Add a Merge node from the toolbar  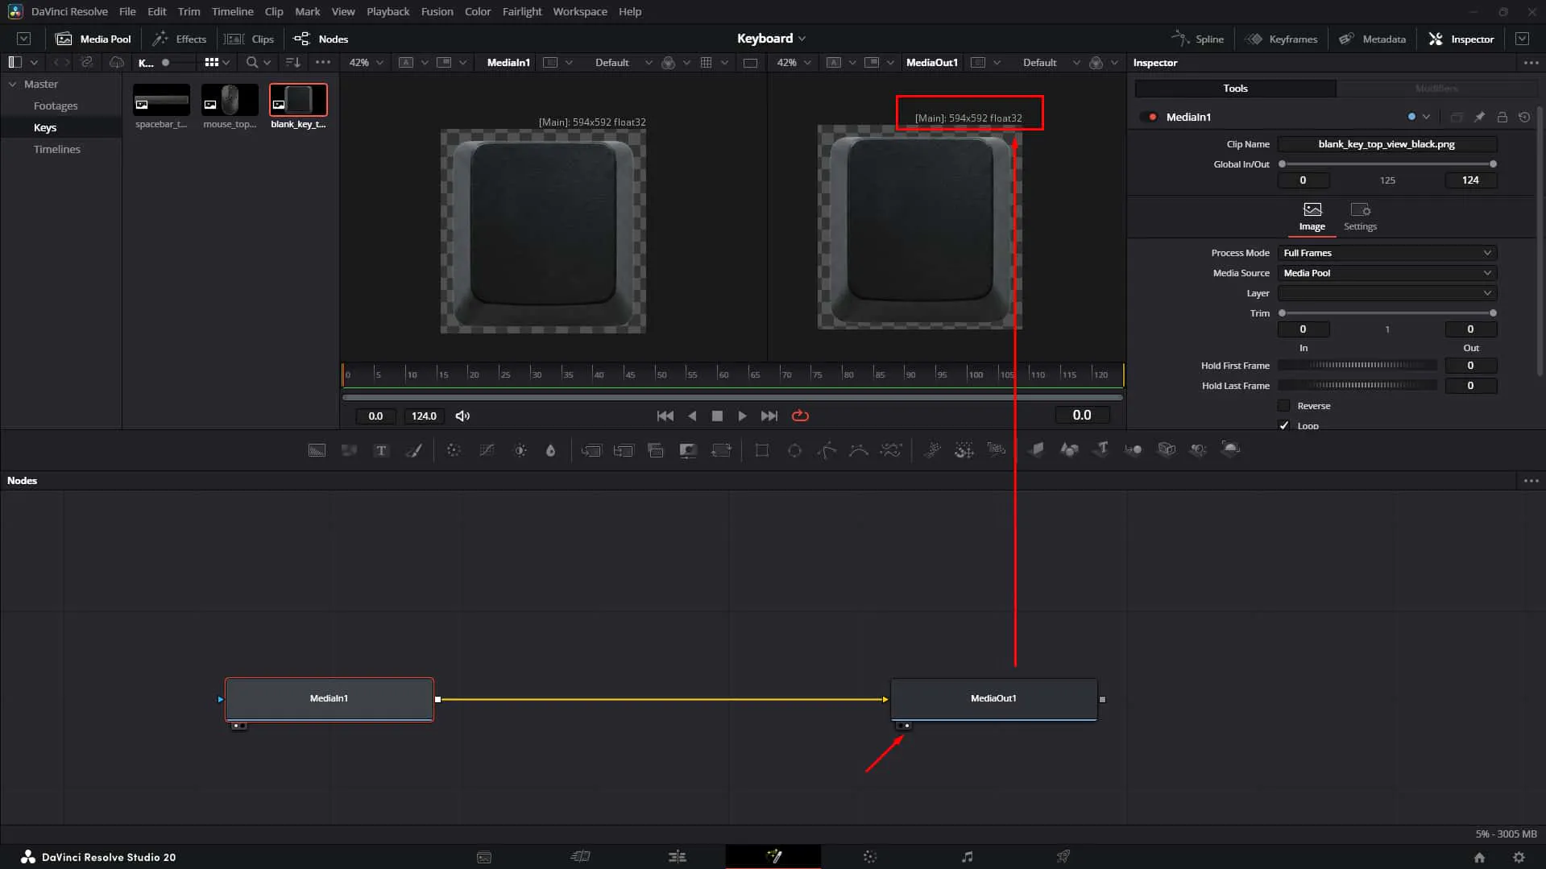tap(591, 450)
